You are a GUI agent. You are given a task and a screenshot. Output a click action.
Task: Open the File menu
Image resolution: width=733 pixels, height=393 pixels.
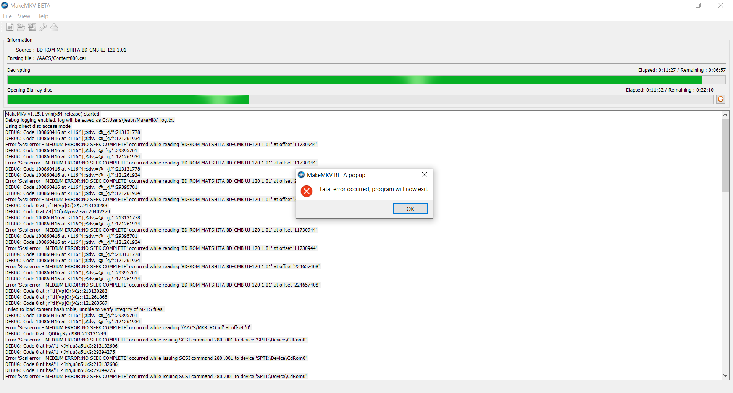point(7,16)
